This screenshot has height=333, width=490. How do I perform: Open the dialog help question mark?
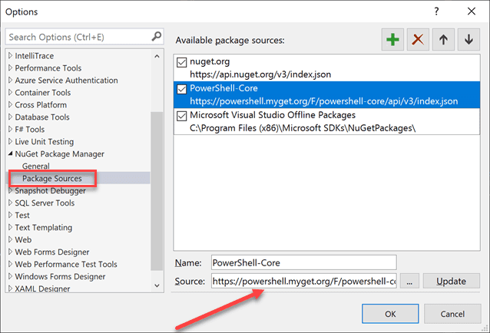point(436,12)
